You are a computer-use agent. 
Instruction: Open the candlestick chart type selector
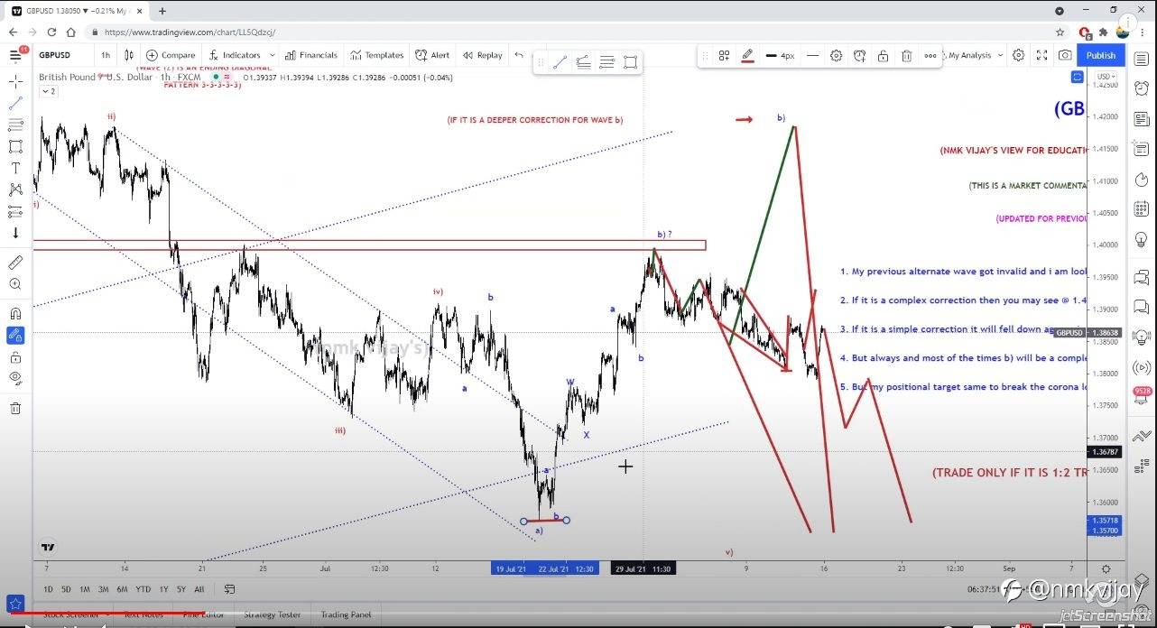click(x=129, y=55)
